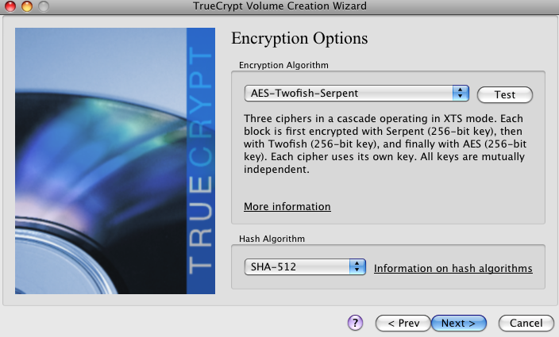Minimize the window using the yellow button

(27, 6)
